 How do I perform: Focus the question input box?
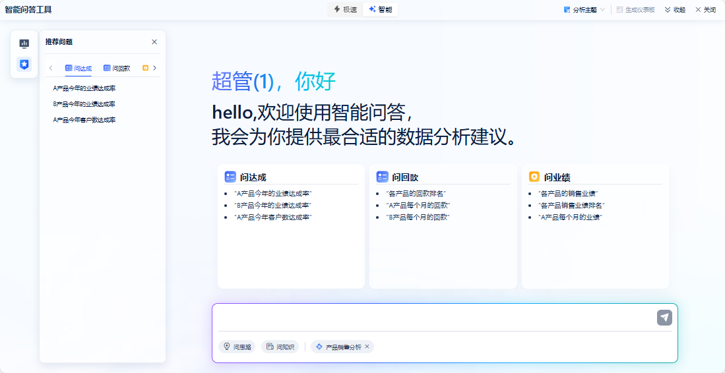(x=435, y=318)
